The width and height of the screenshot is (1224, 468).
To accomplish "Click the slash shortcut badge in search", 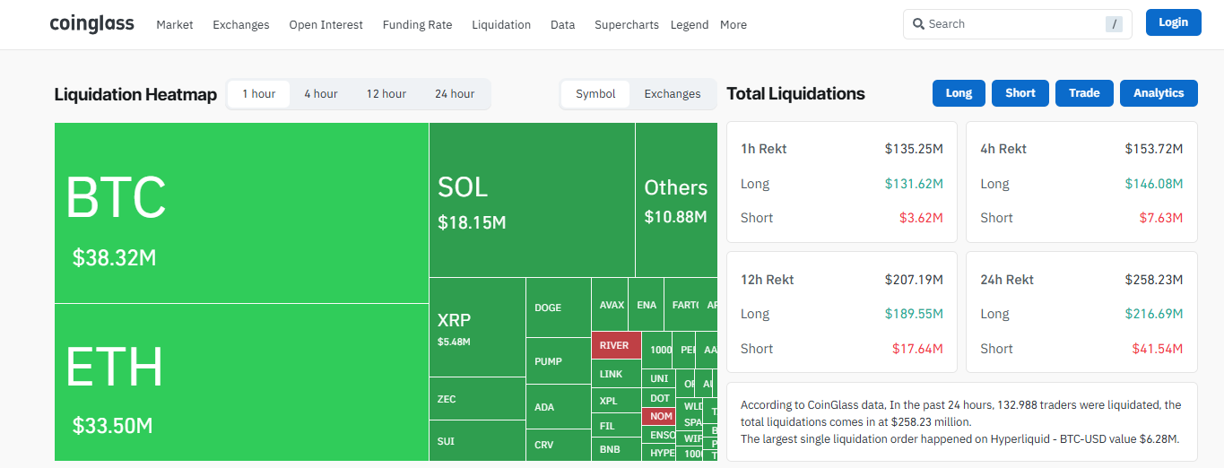I will pos(1114,24).
